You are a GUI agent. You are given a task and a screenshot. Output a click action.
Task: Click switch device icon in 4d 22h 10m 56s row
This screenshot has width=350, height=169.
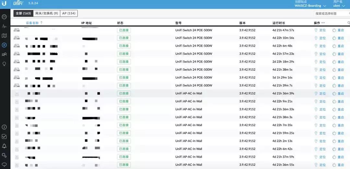(17, 38)
